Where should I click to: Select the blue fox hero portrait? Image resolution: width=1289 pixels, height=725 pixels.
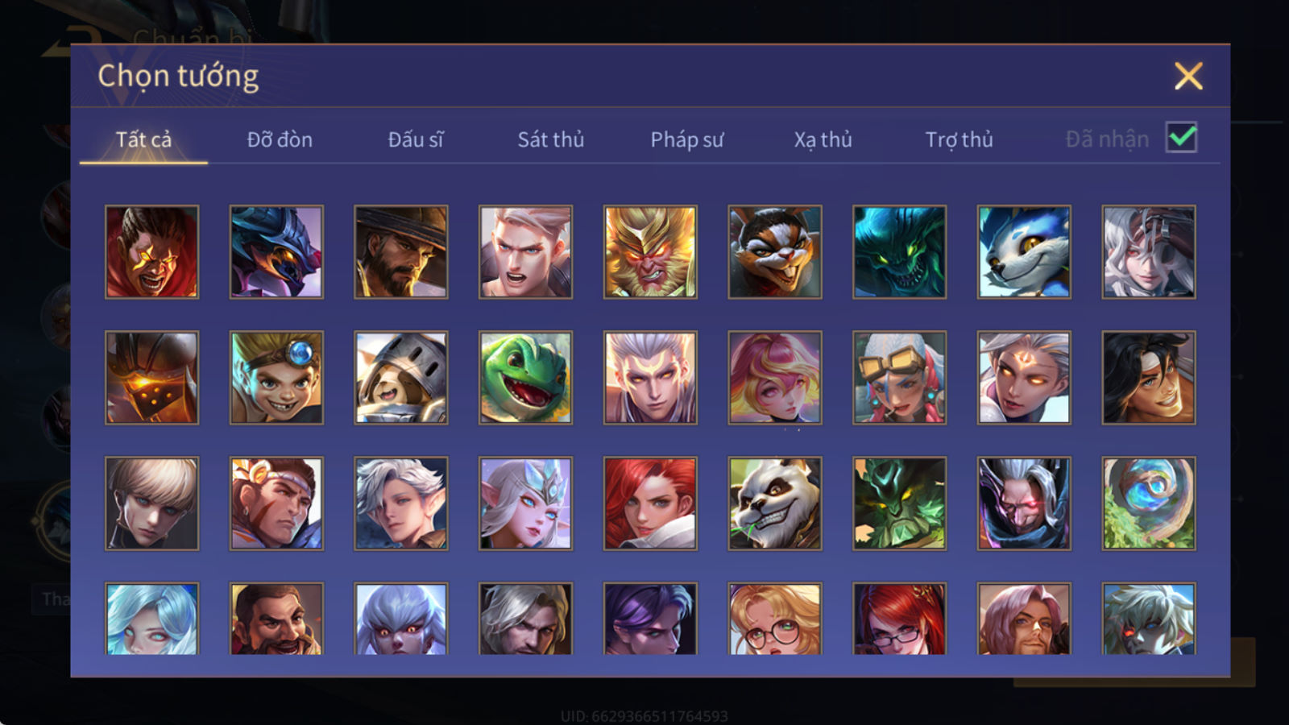[1024, 252]
